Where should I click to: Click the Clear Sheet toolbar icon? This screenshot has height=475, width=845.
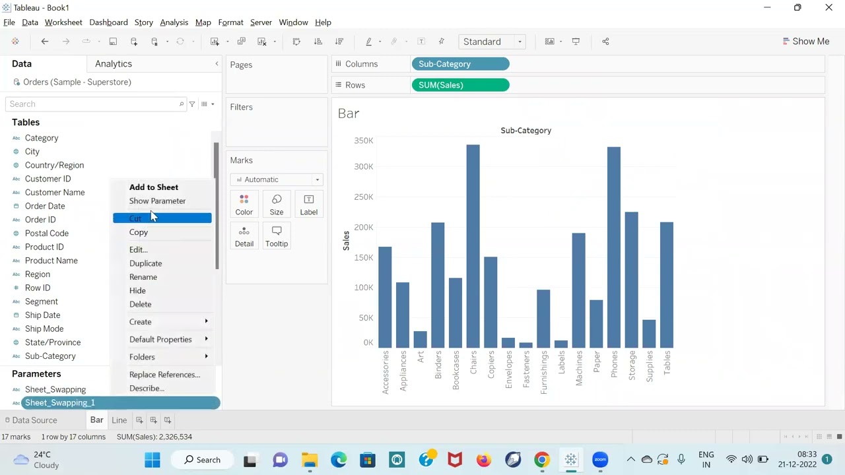pos(262,42)
